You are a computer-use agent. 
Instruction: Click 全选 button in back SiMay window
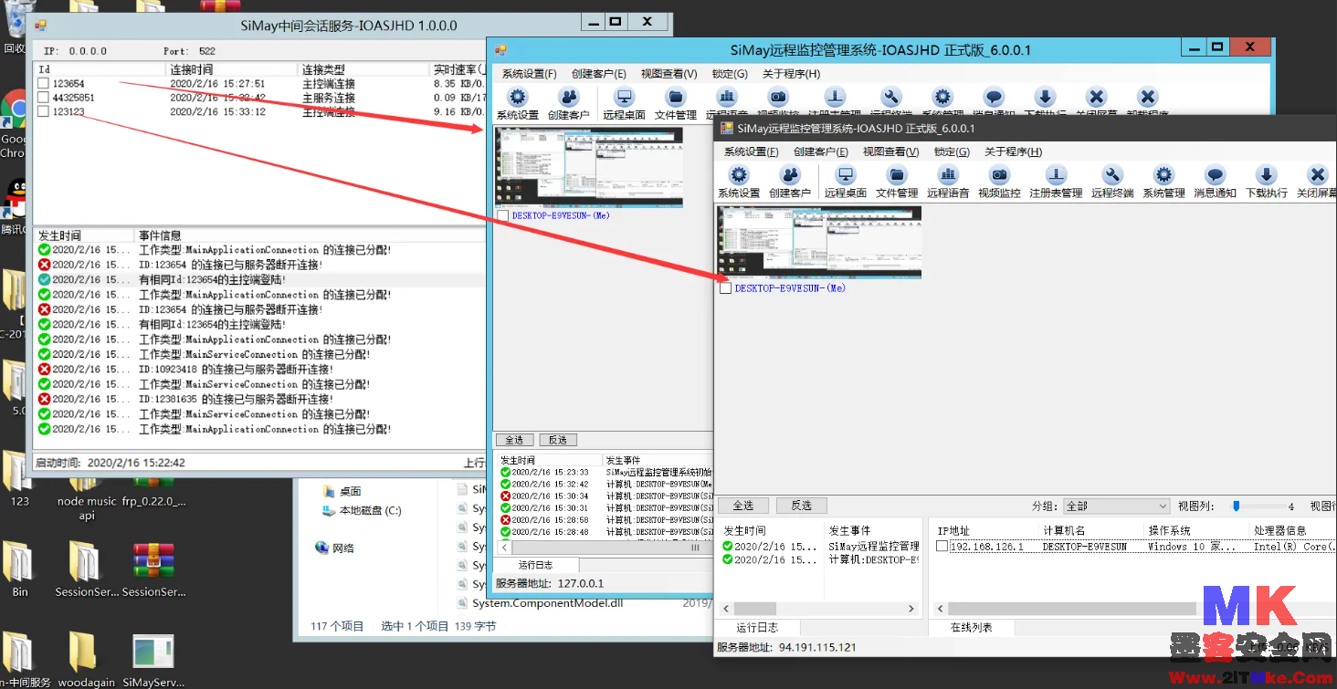[x=513, y=440]
